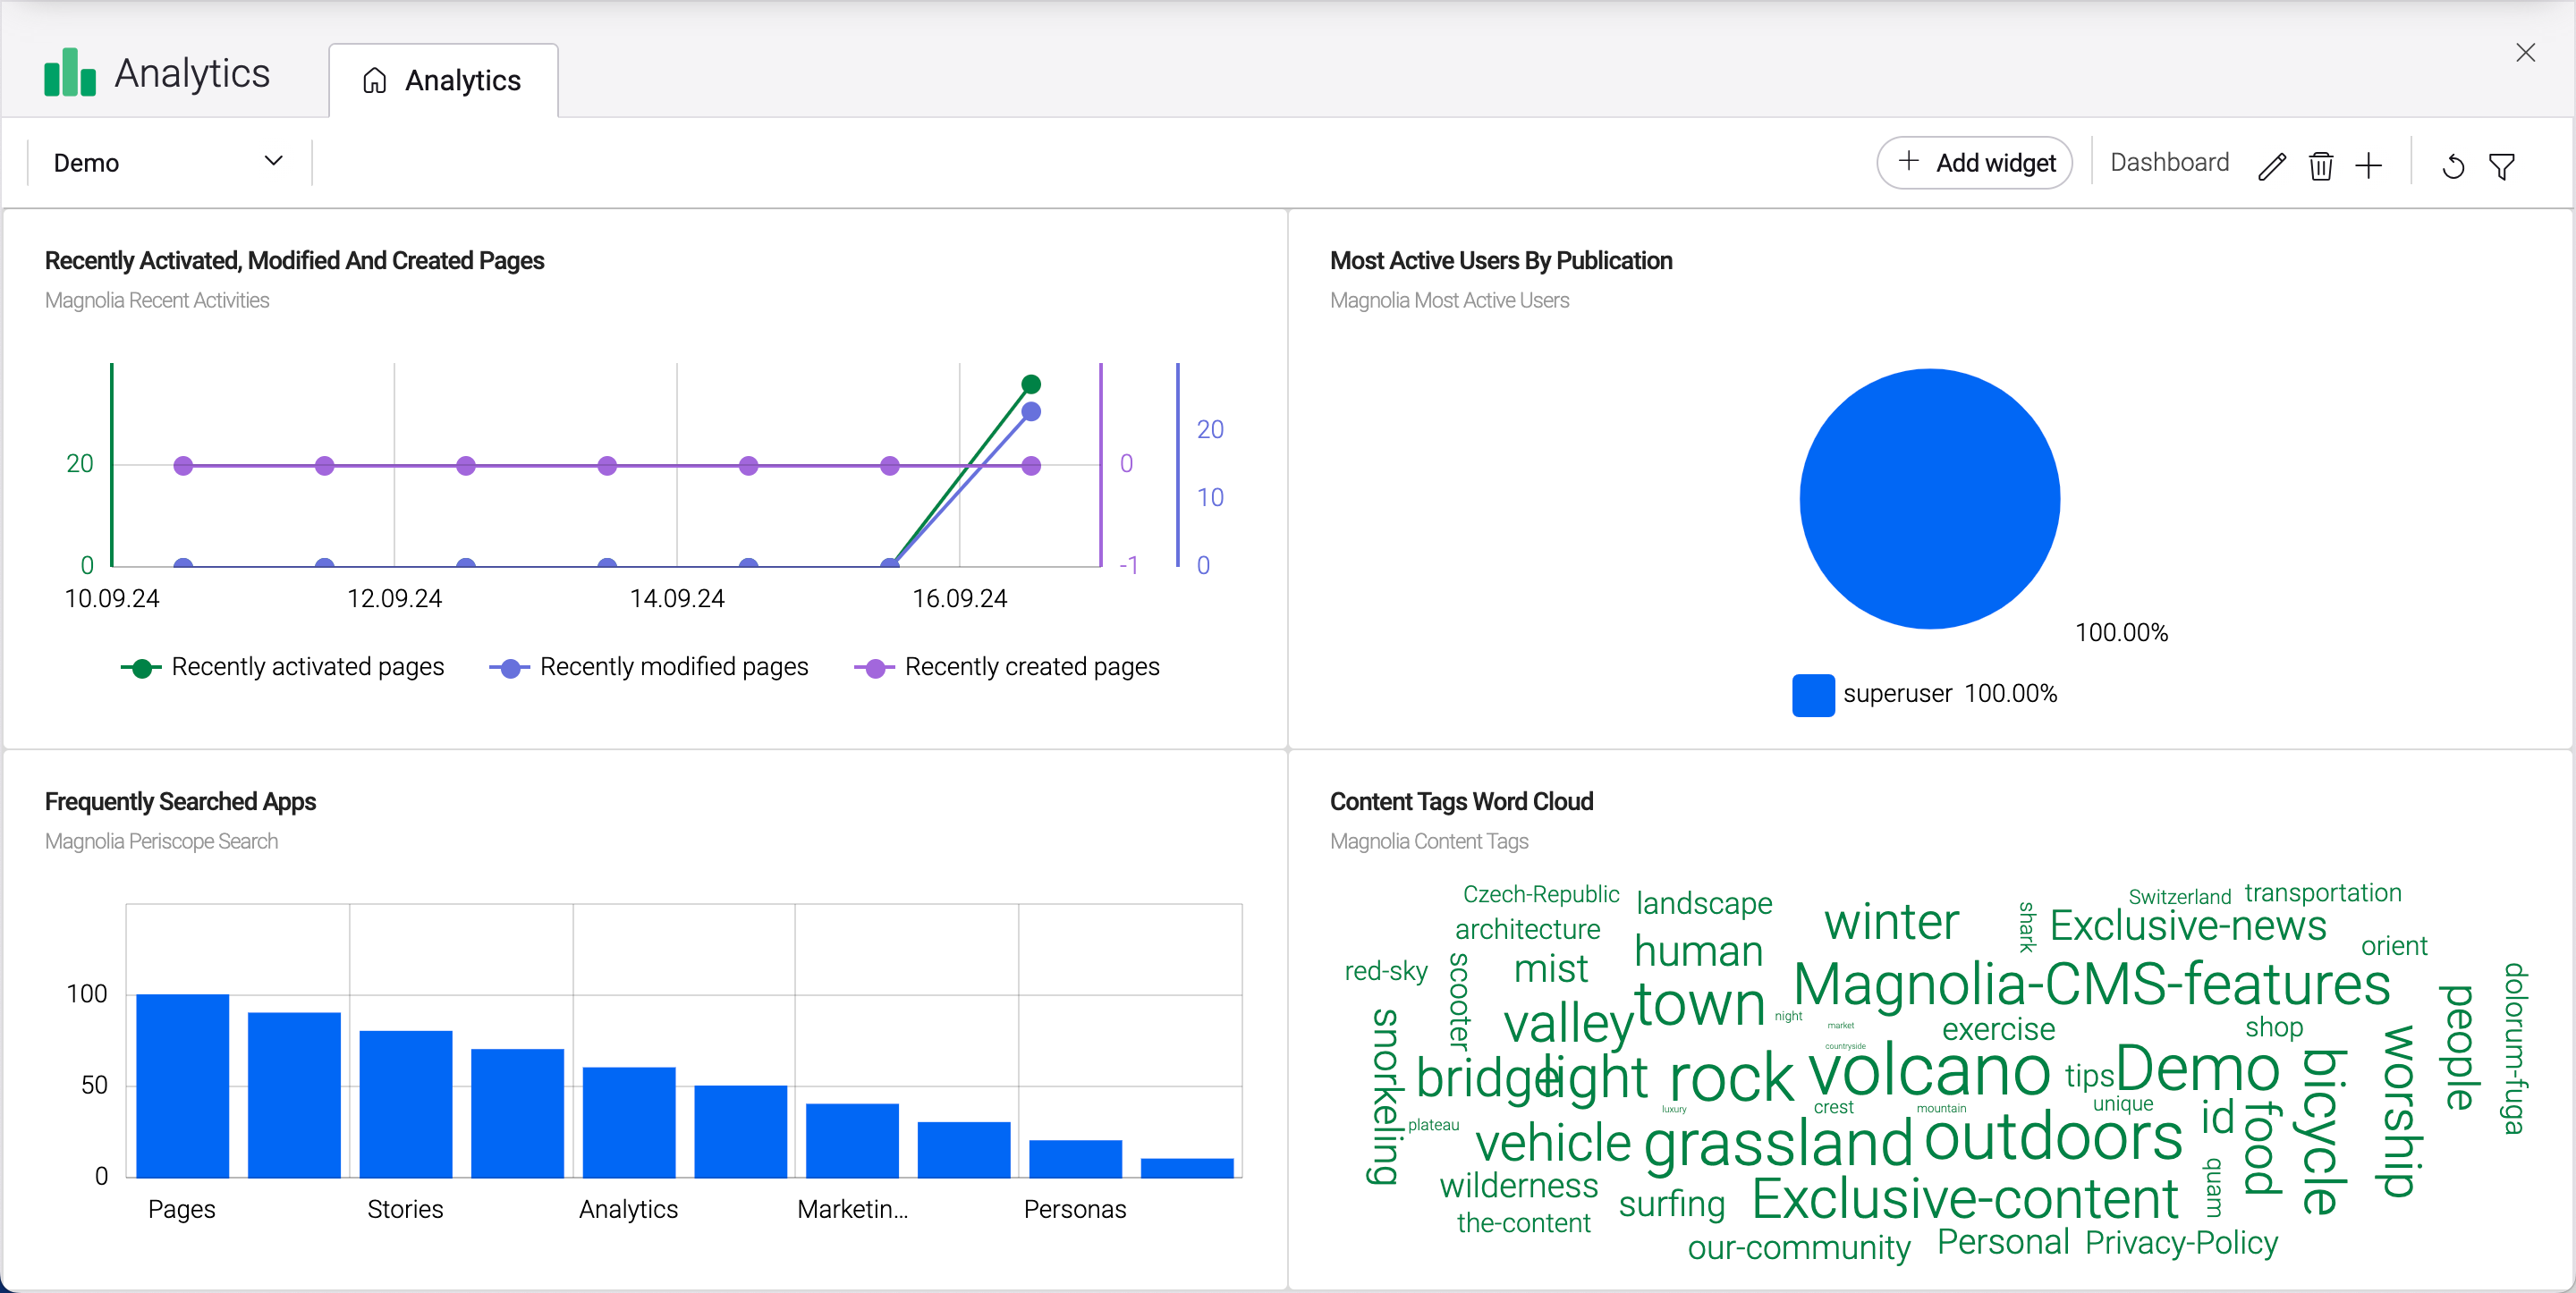Expand the Demo dashboard dropdown
This screenshot has width=2576, height=1293.
tap(168, 162)
